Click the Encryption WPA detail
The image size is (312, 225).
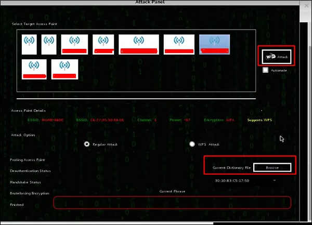tap(219, 120)
